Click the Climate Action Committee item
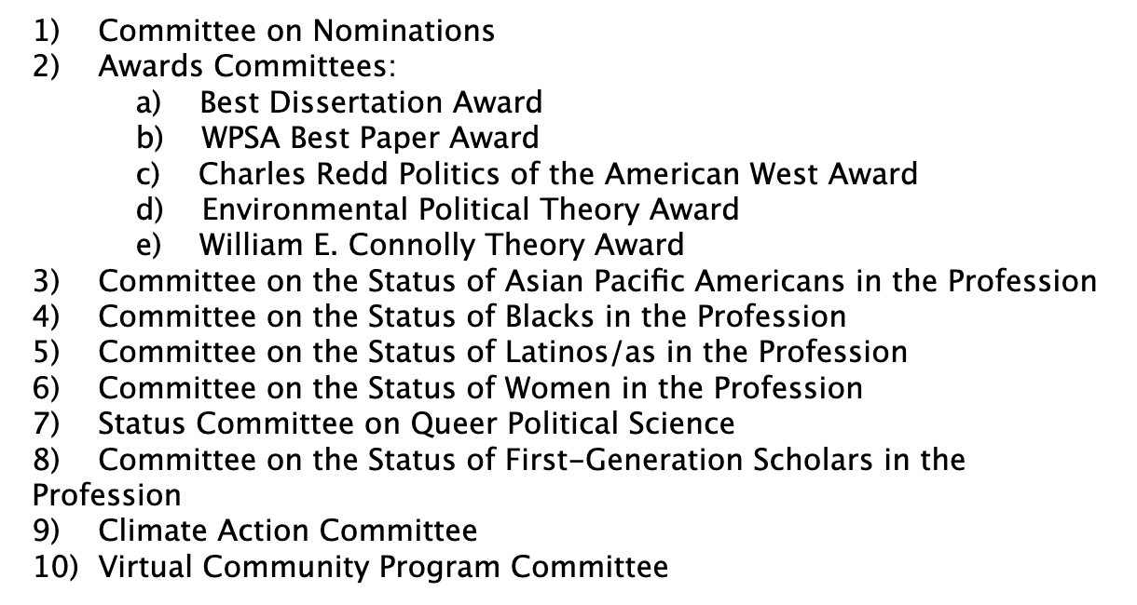 288,531
